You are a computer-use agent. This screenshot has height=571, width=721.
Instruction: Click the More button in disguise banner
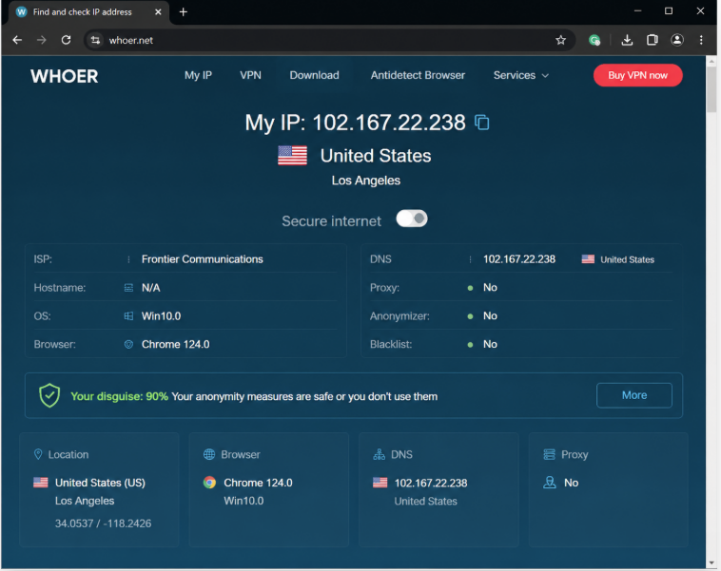[x=634, y=395]
